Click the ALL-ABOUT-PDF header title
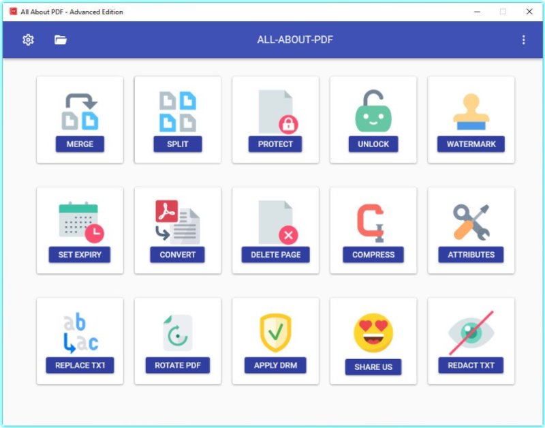 (x=295, y=40)
